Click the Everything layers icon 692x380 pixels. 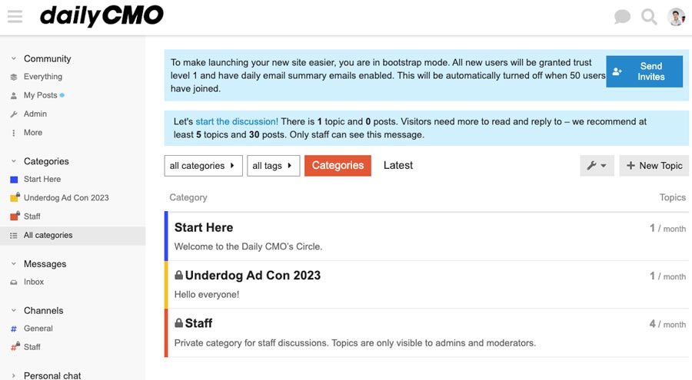[14, 77]
